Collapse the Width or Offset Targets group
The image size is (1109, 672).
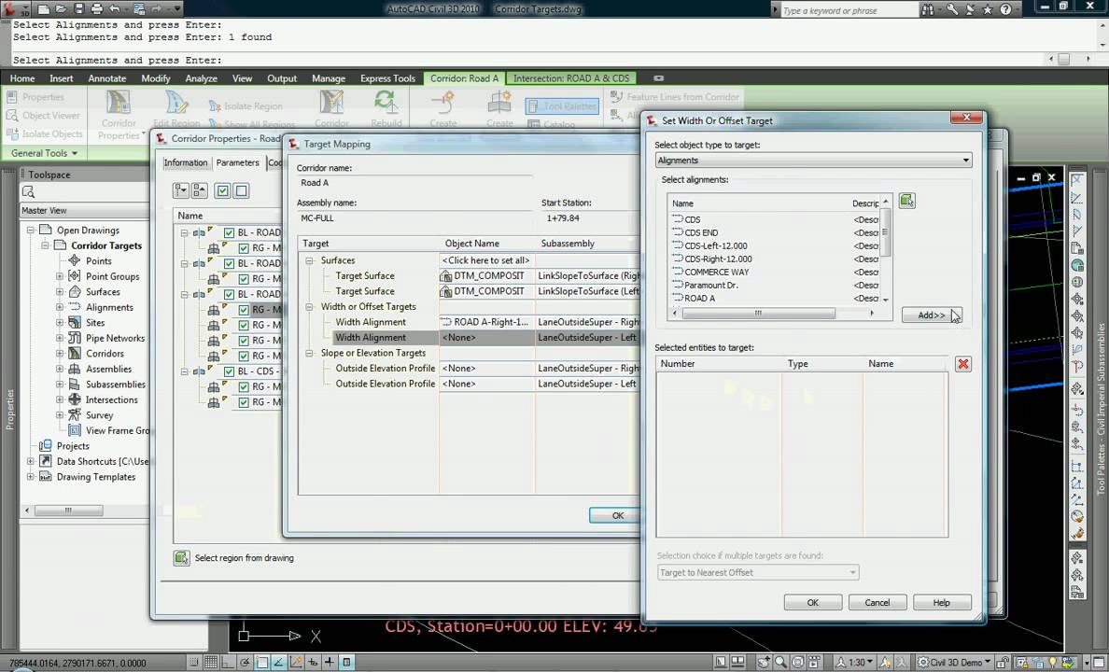pyautogui.click(x=309, y=307)
